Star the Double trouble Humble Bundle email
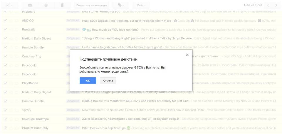Screen dimensions: 282x134 [x=11, y=101]
